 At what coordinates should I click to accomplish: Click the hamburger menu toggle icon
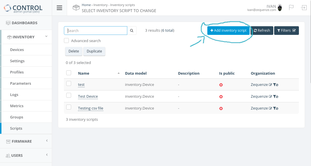59,8
